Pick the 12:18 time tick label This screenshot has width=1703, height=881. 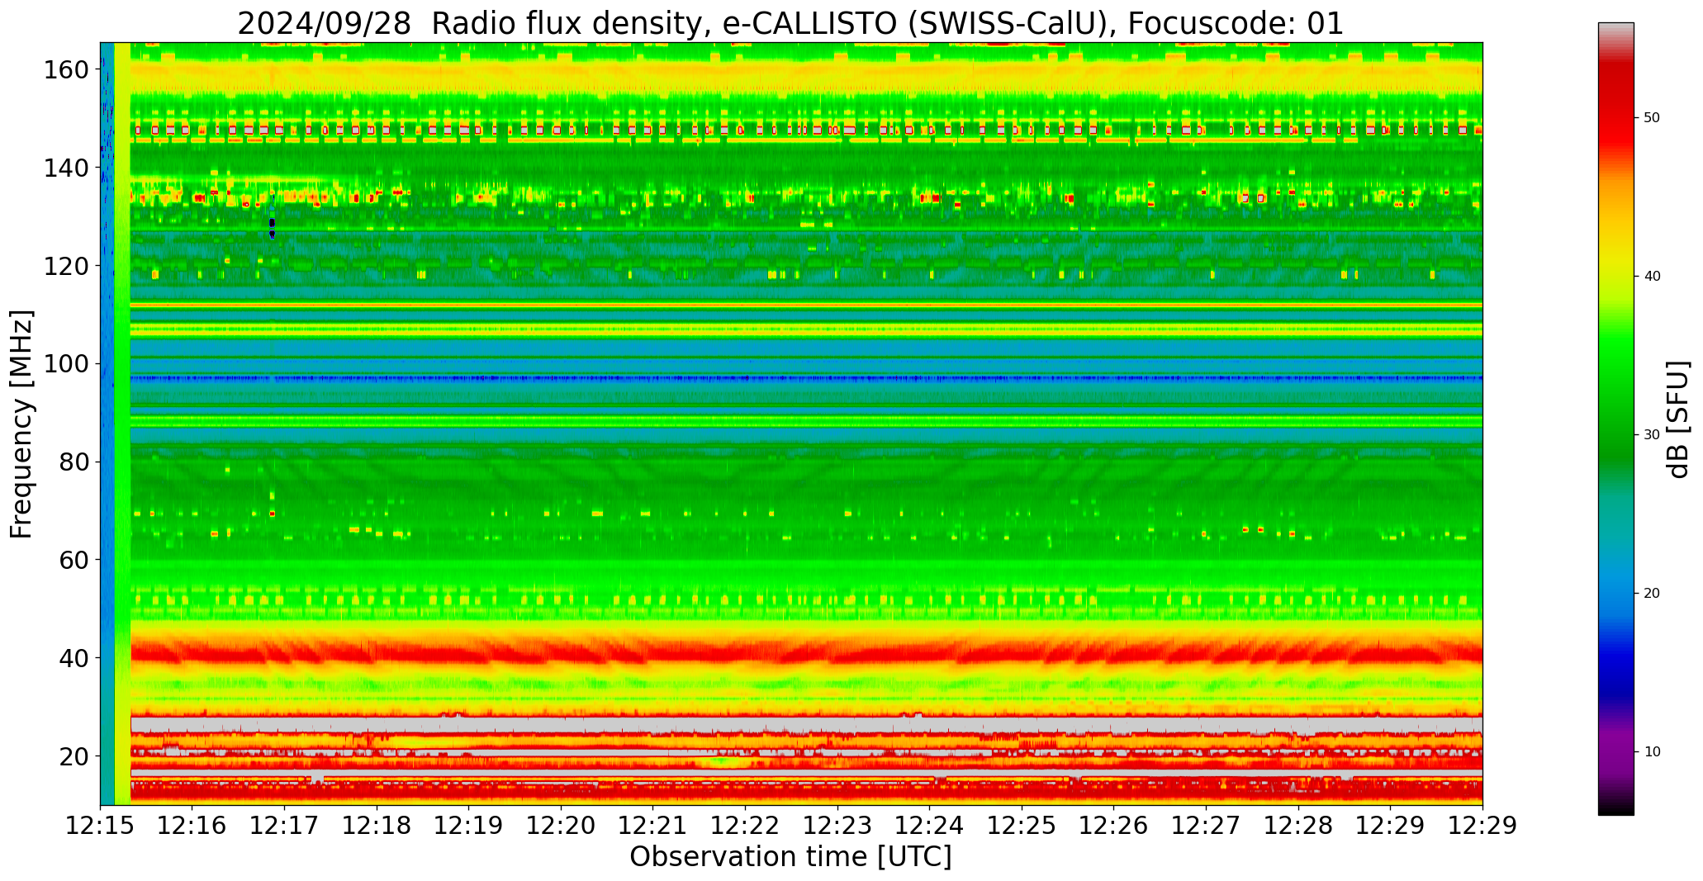tap(377, 826)
